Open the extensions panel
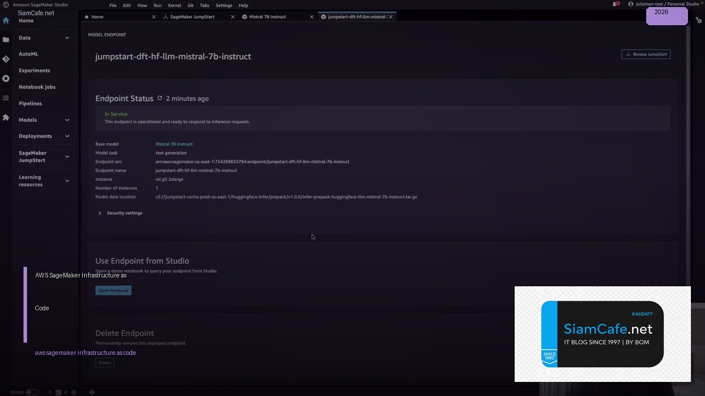 [x=6, y=117]
